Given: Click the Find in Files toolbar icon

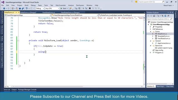Looking at the screenshot, I should (71, 9).
